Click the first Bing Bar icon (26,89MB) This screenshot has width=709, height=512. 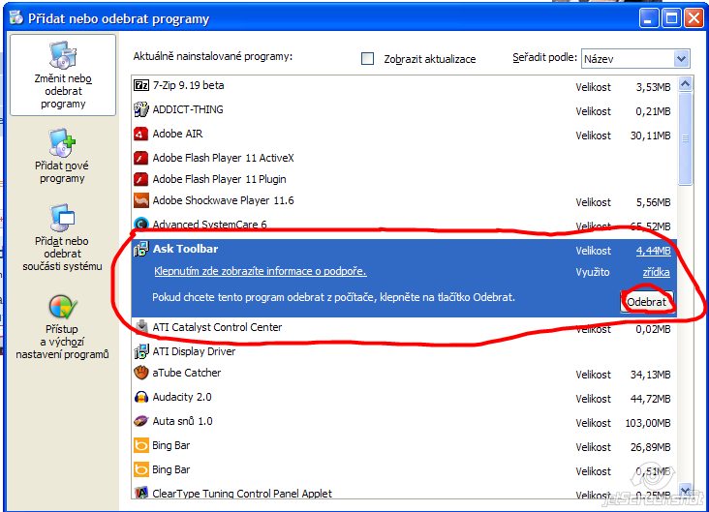pos(141,445)
